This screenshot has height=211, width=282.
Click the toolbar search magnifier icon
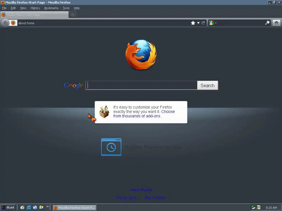click(267, 23)
